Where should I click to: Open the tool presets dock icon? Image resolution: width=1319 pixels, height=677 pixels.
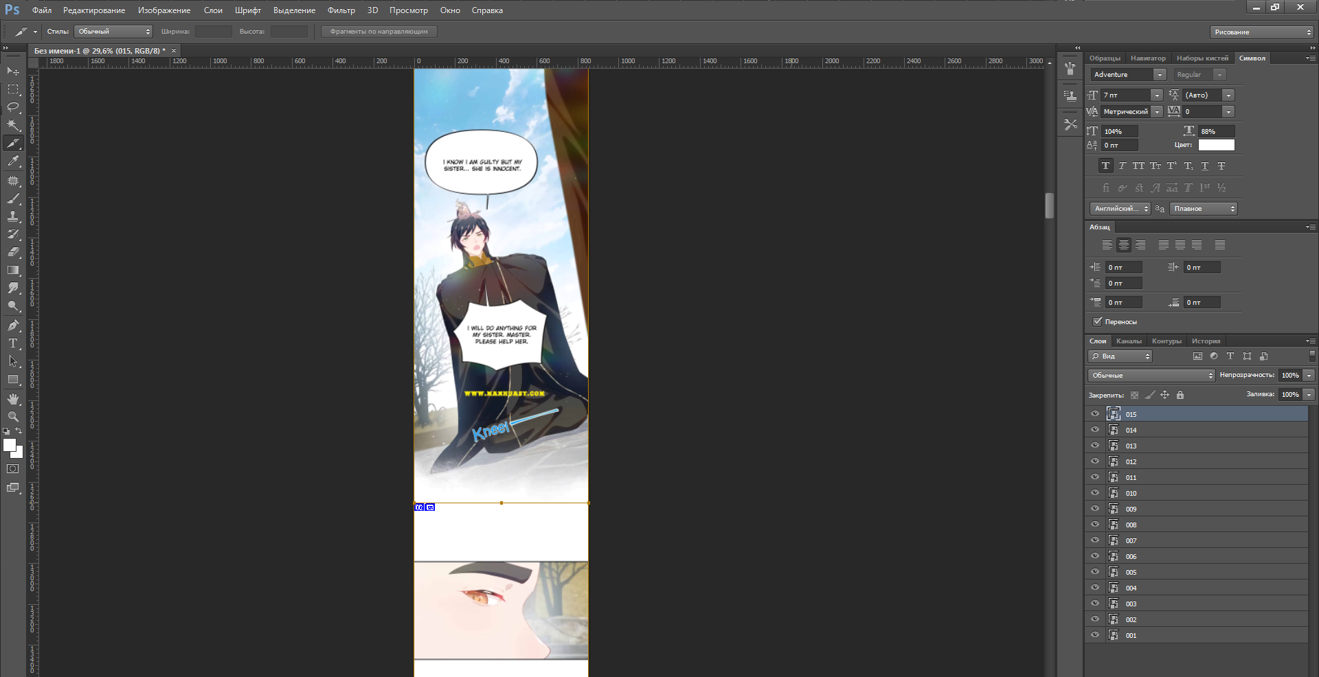[1070, 124]
